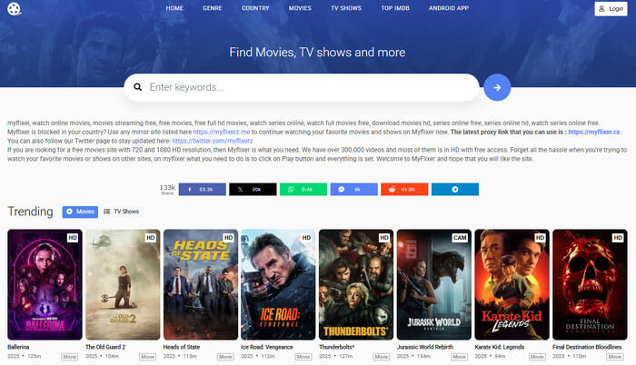Go to TV SHOWS section
Viewport: 636px width, 365px height.
[x=346, y=8]
